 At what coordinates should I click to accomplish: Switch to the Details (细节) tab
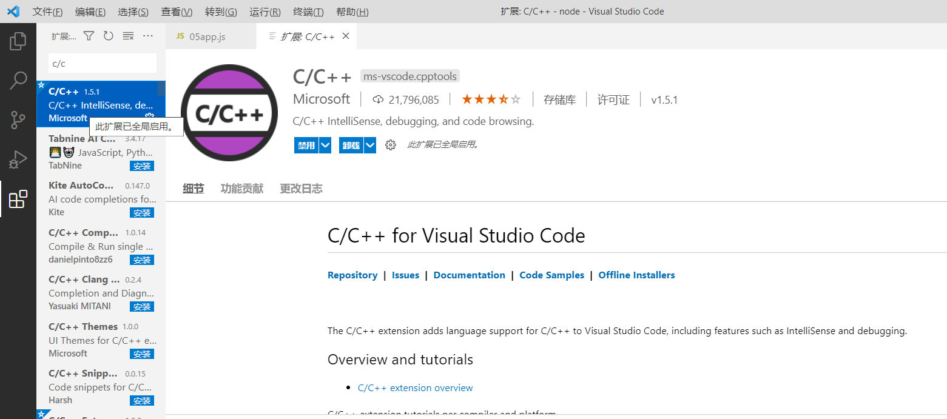(193, 189)
